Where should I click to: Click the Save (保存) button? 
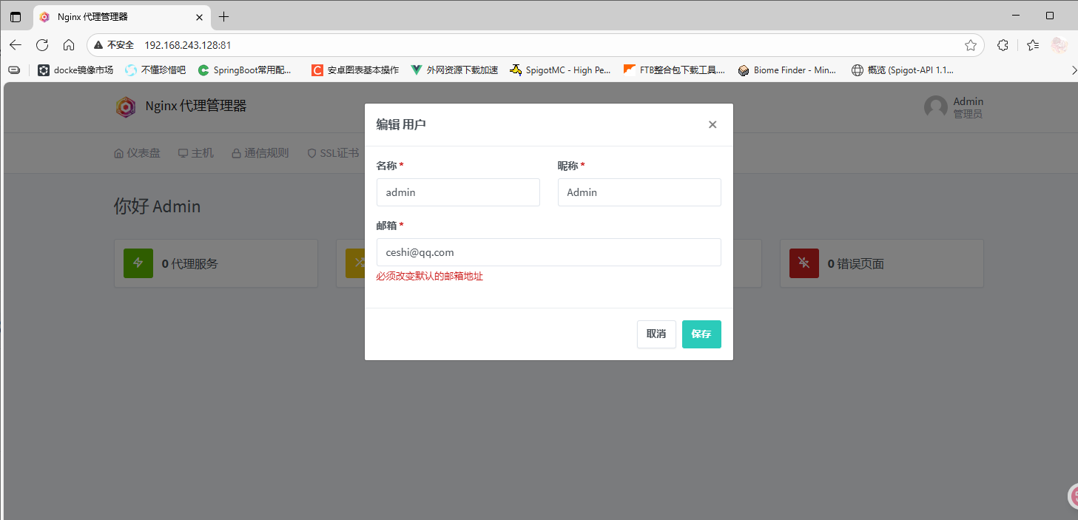[701, 334]
